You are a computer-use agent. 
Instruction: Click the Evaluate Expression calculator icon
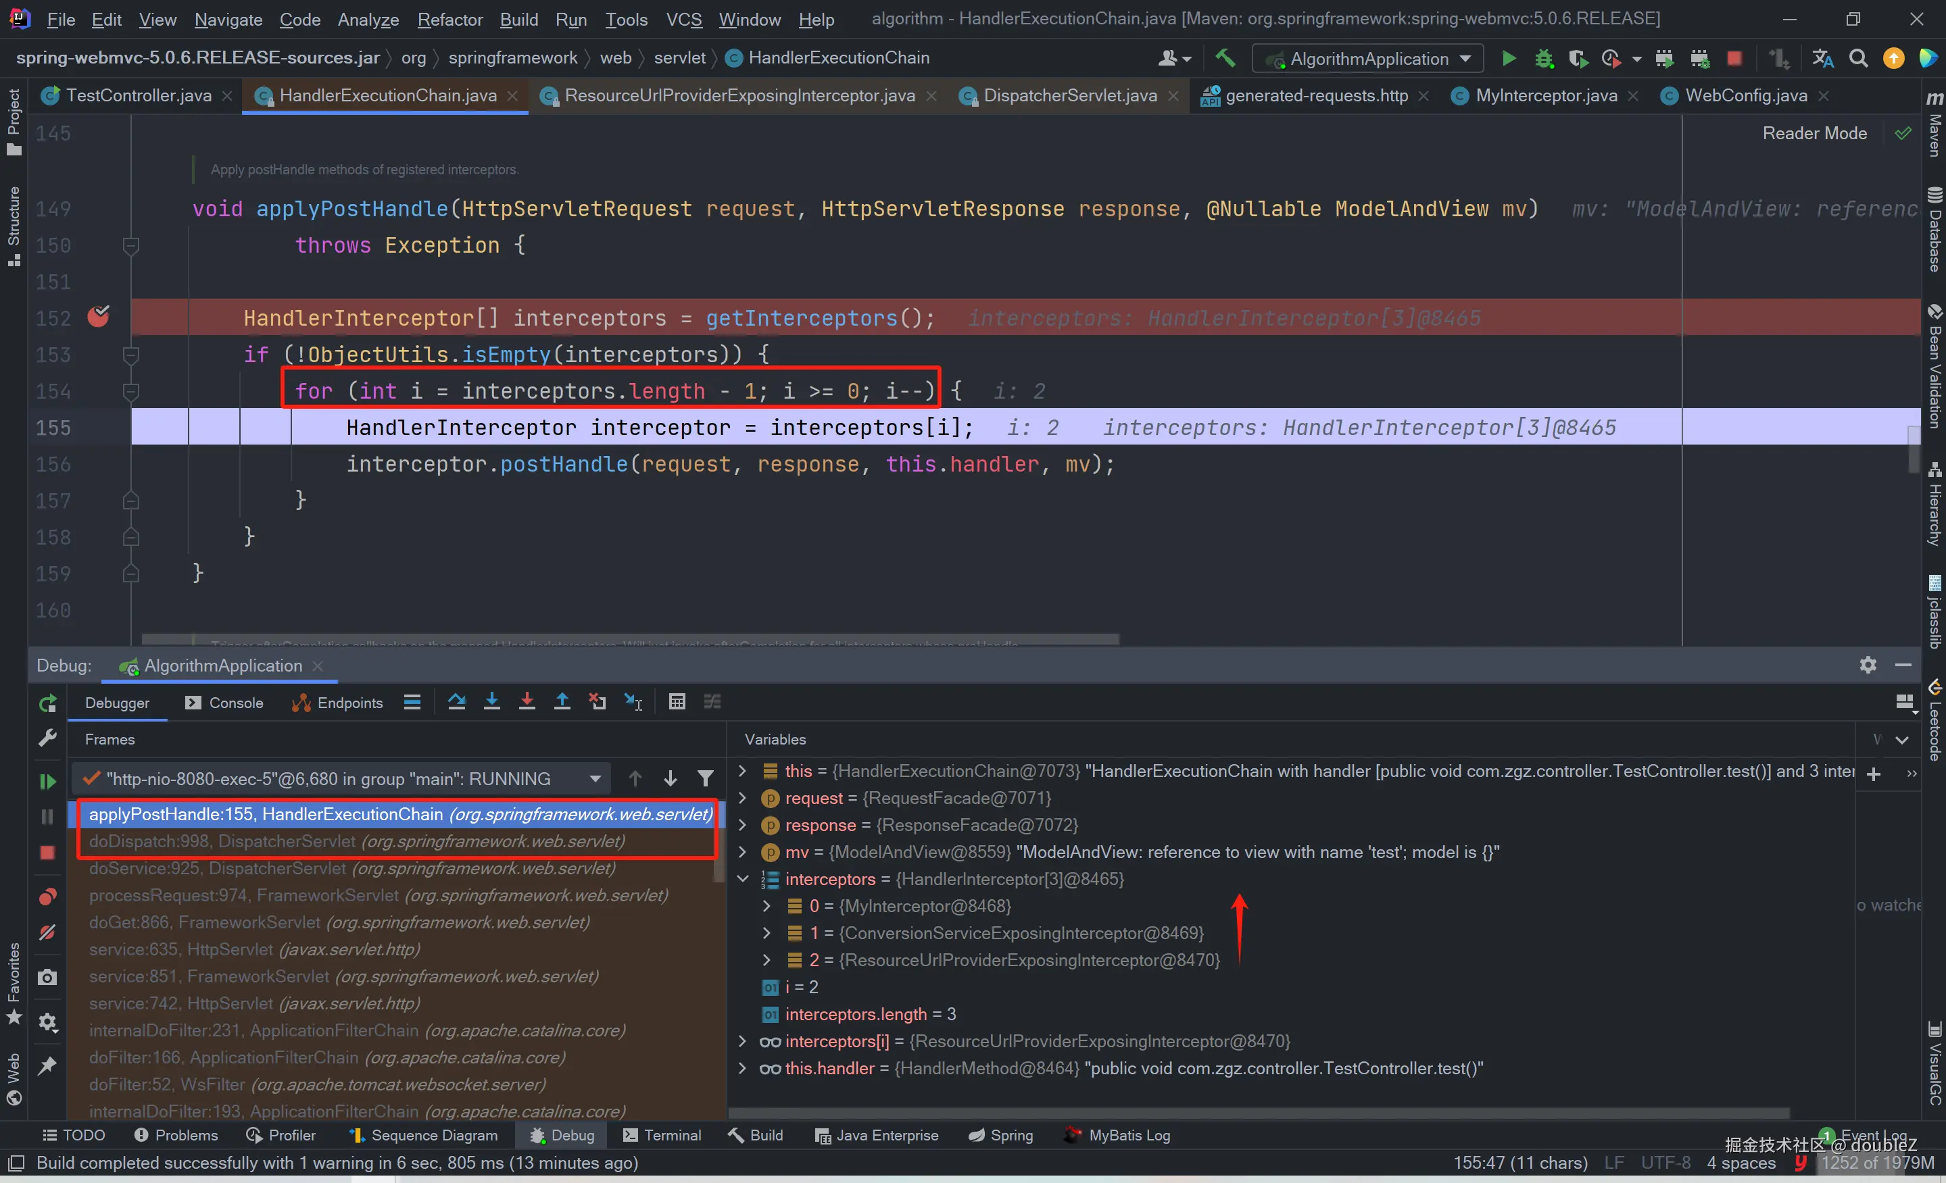[677, 701]
